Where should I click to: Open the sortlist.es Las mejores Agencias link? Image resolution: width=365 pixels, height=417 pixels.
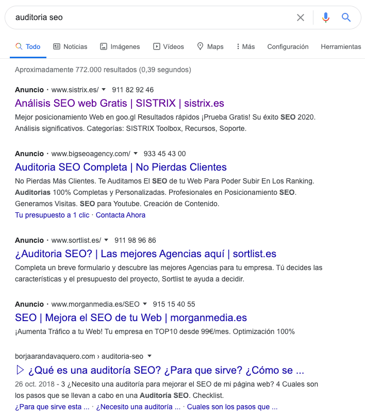pyautogui.click(x=145, y=254)
